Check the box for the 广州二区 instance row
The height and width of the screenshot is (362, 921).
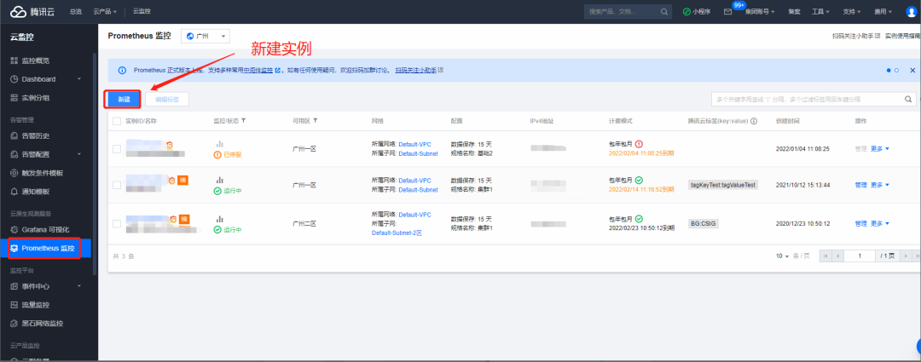click(117, 223)
